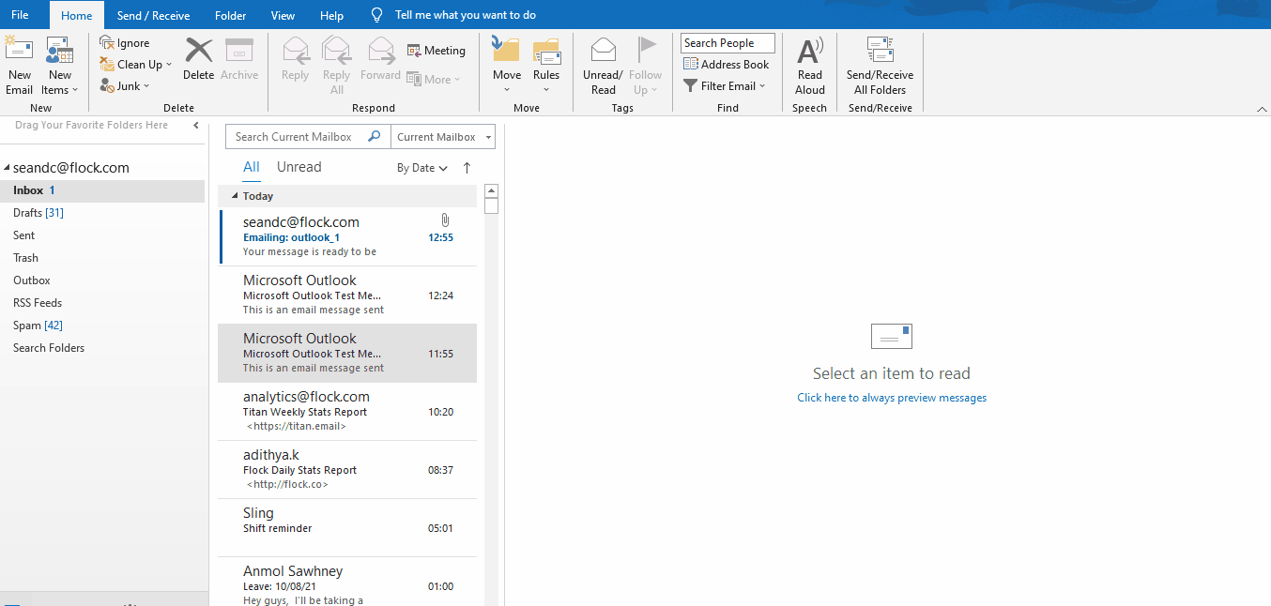Click the attachment paperclip icon
1271x606 pixels.
[x=445, y=220]
